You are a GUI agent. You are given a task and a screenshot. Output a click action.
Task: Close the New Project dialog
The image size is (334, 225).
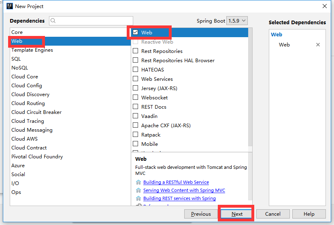tap(324, 6)
